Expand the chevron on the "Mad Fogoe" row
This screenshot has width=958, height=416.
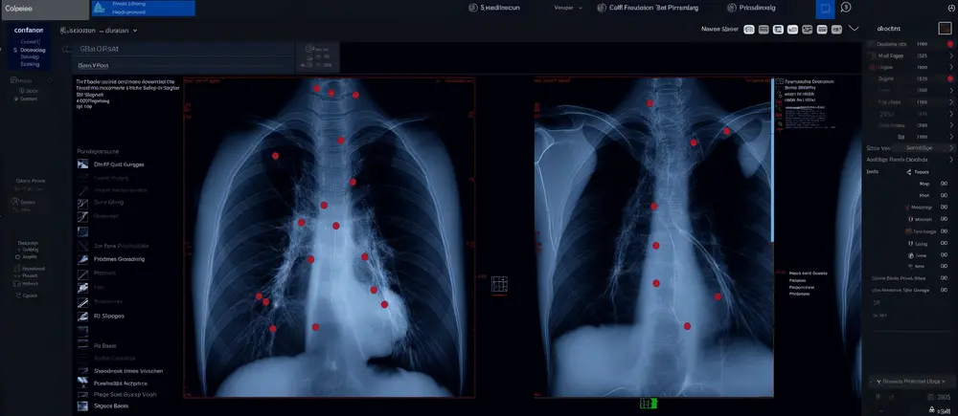click(950, 55)
